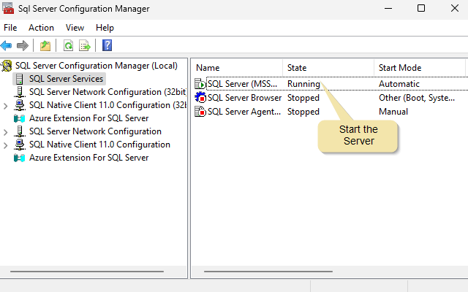Sort by the Name column header
The height and width of the screenshot is (292, 468).
click(237, 68)
